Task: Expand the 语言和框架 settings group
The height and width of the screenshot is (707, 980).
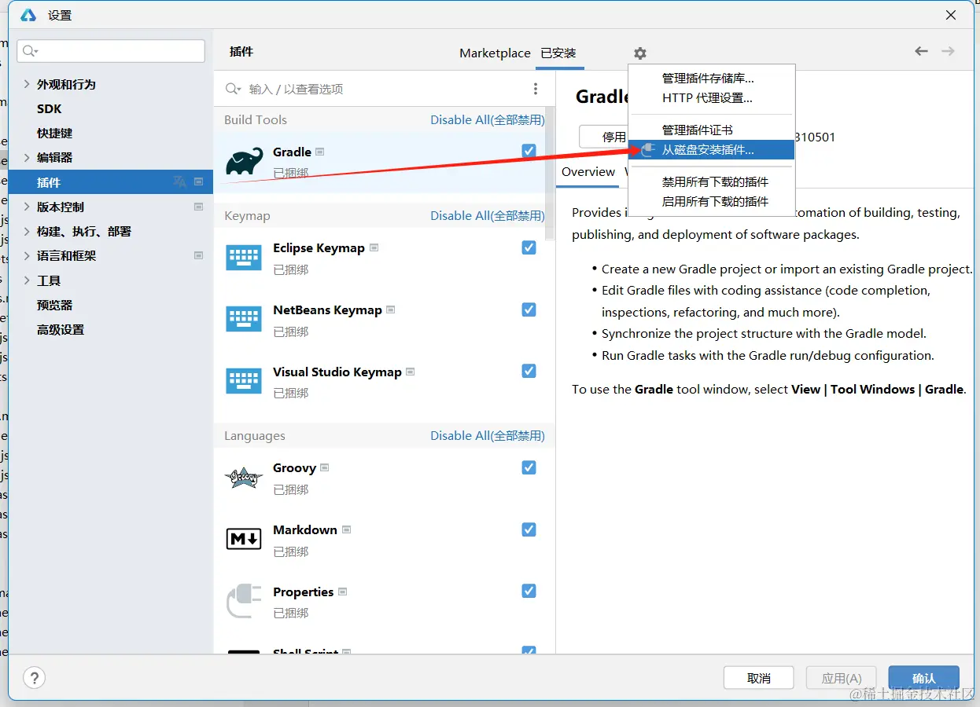Action: [x=27, y=255]
